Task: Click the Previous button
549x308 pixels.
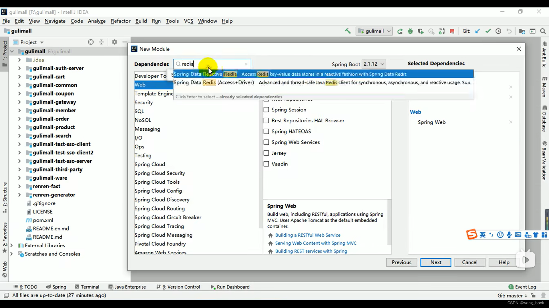Action: [x=401, y=262]
